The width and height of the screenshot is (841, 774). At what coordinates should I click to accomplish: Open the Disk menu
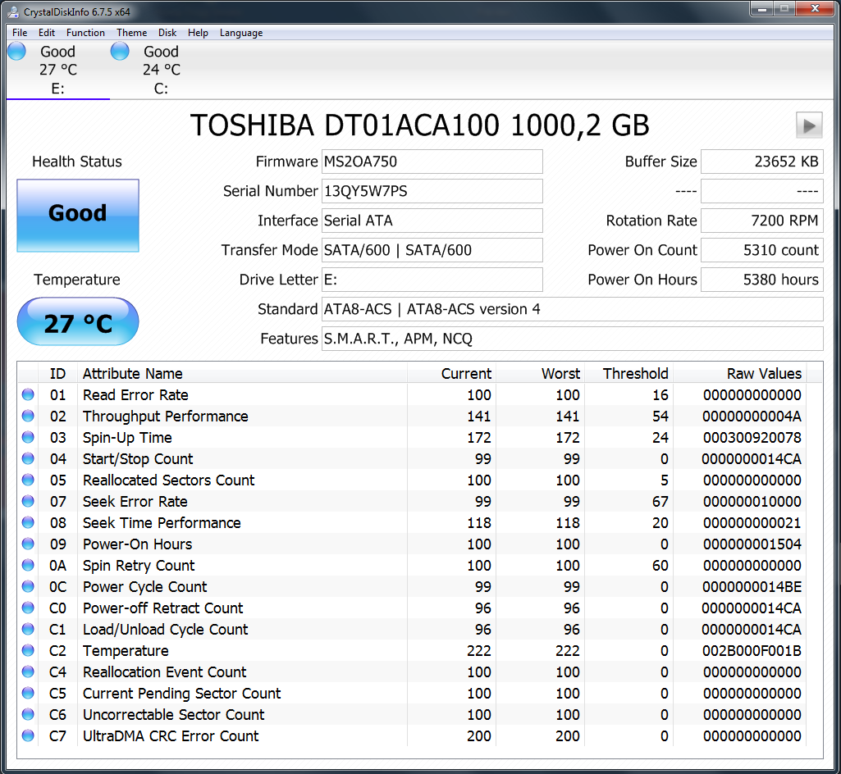pos(167,33)
